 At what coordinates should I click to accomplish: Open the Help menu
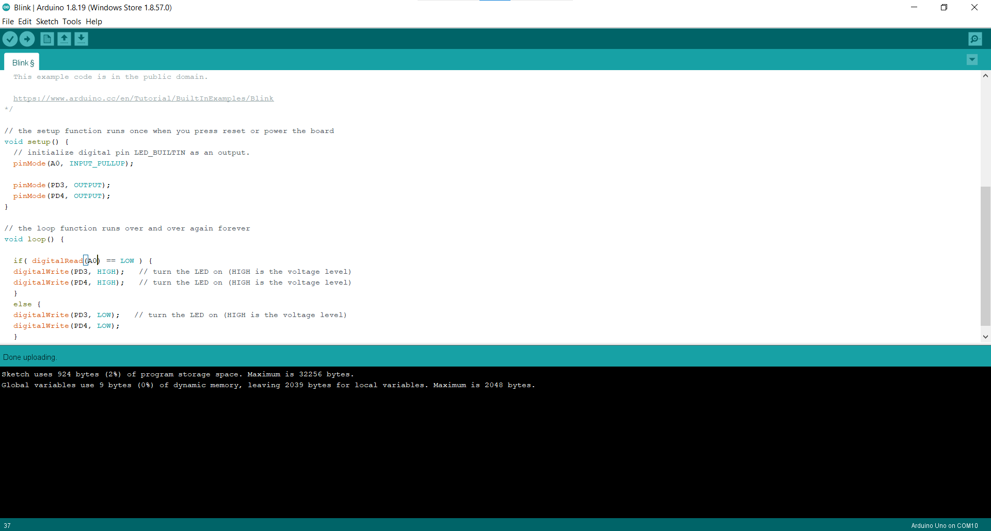coord(94,22)
